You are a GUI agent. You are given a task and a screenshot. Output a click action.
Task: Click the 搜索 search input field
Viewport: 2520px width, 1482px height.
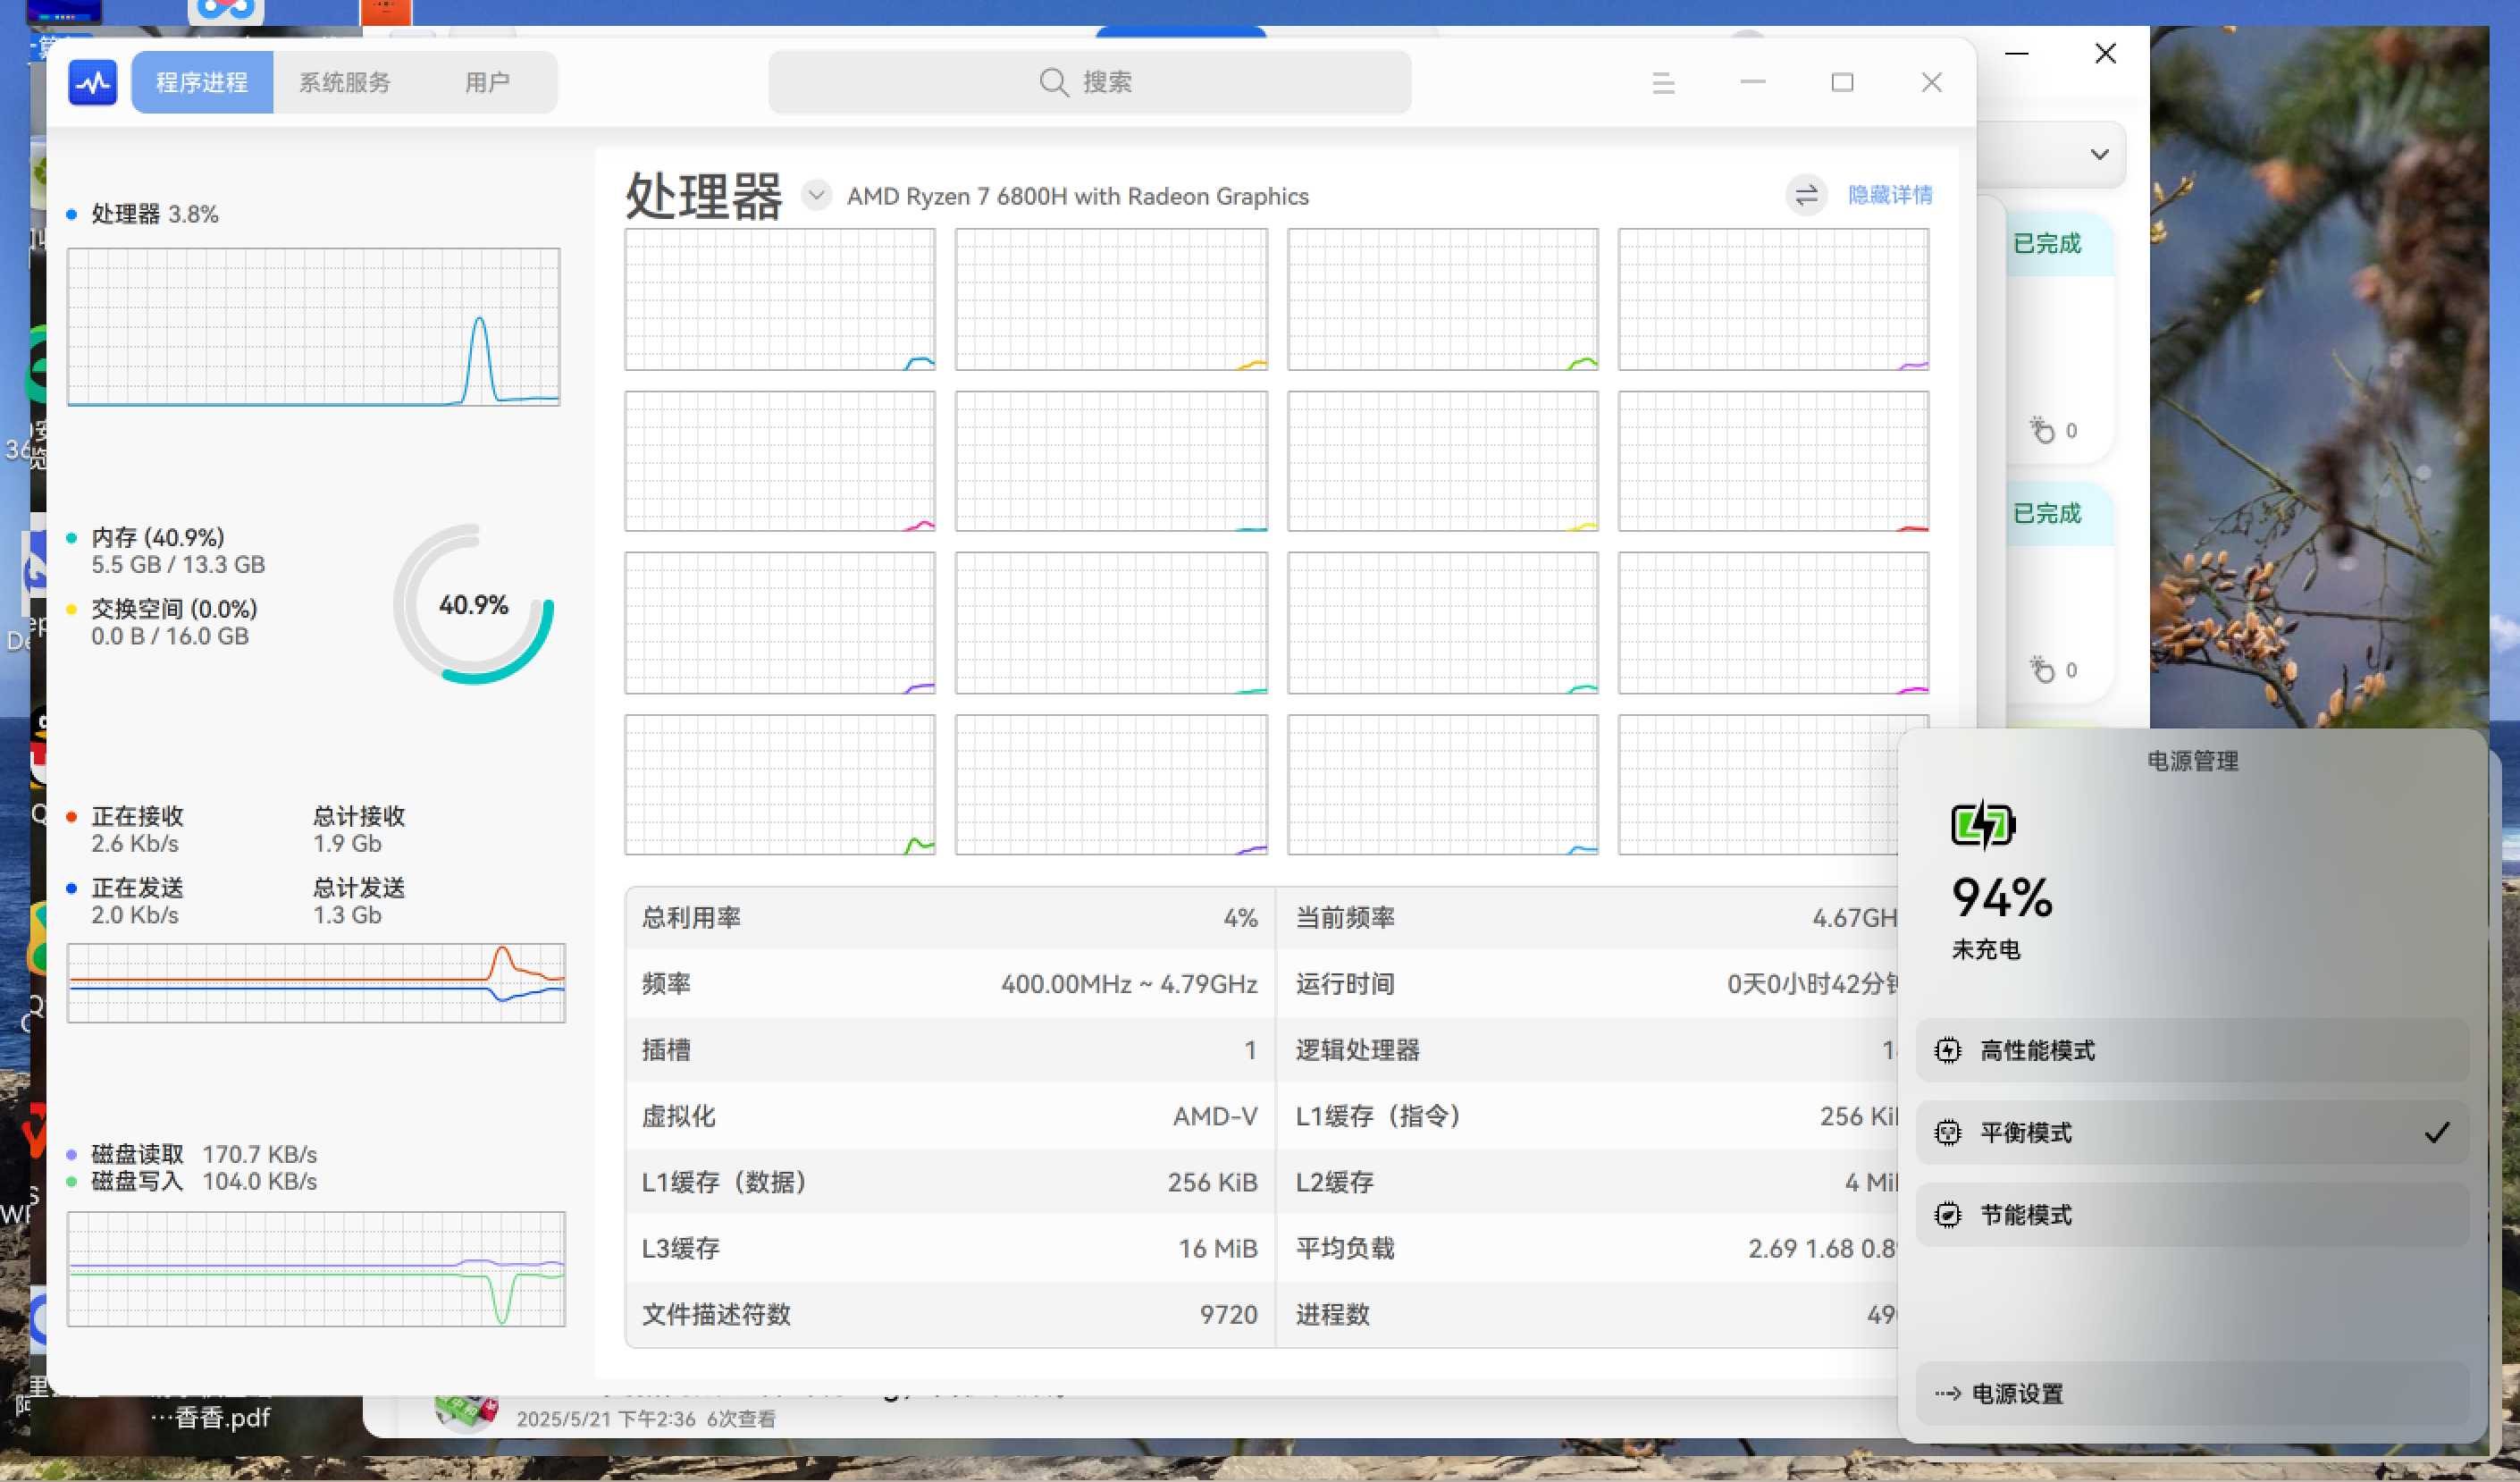(x=1090, y=82)
